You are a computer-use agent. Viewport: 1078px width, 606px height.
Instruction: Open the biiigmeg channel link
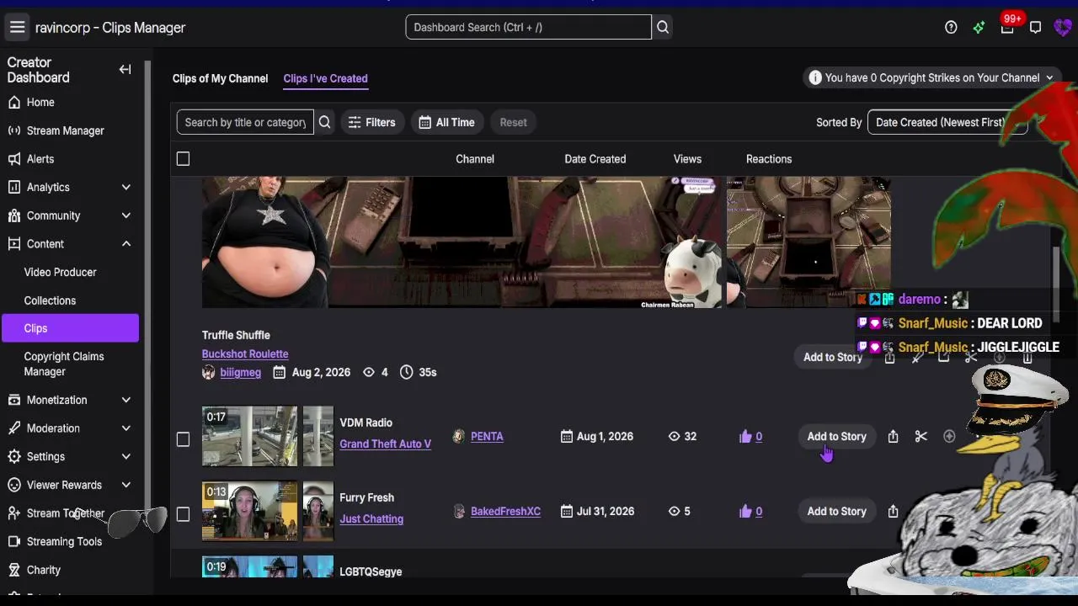point(240,372)
